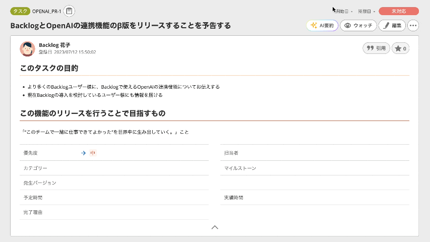Click the green タスク issue type badge

pyautogui.click(x=20, y=11)
